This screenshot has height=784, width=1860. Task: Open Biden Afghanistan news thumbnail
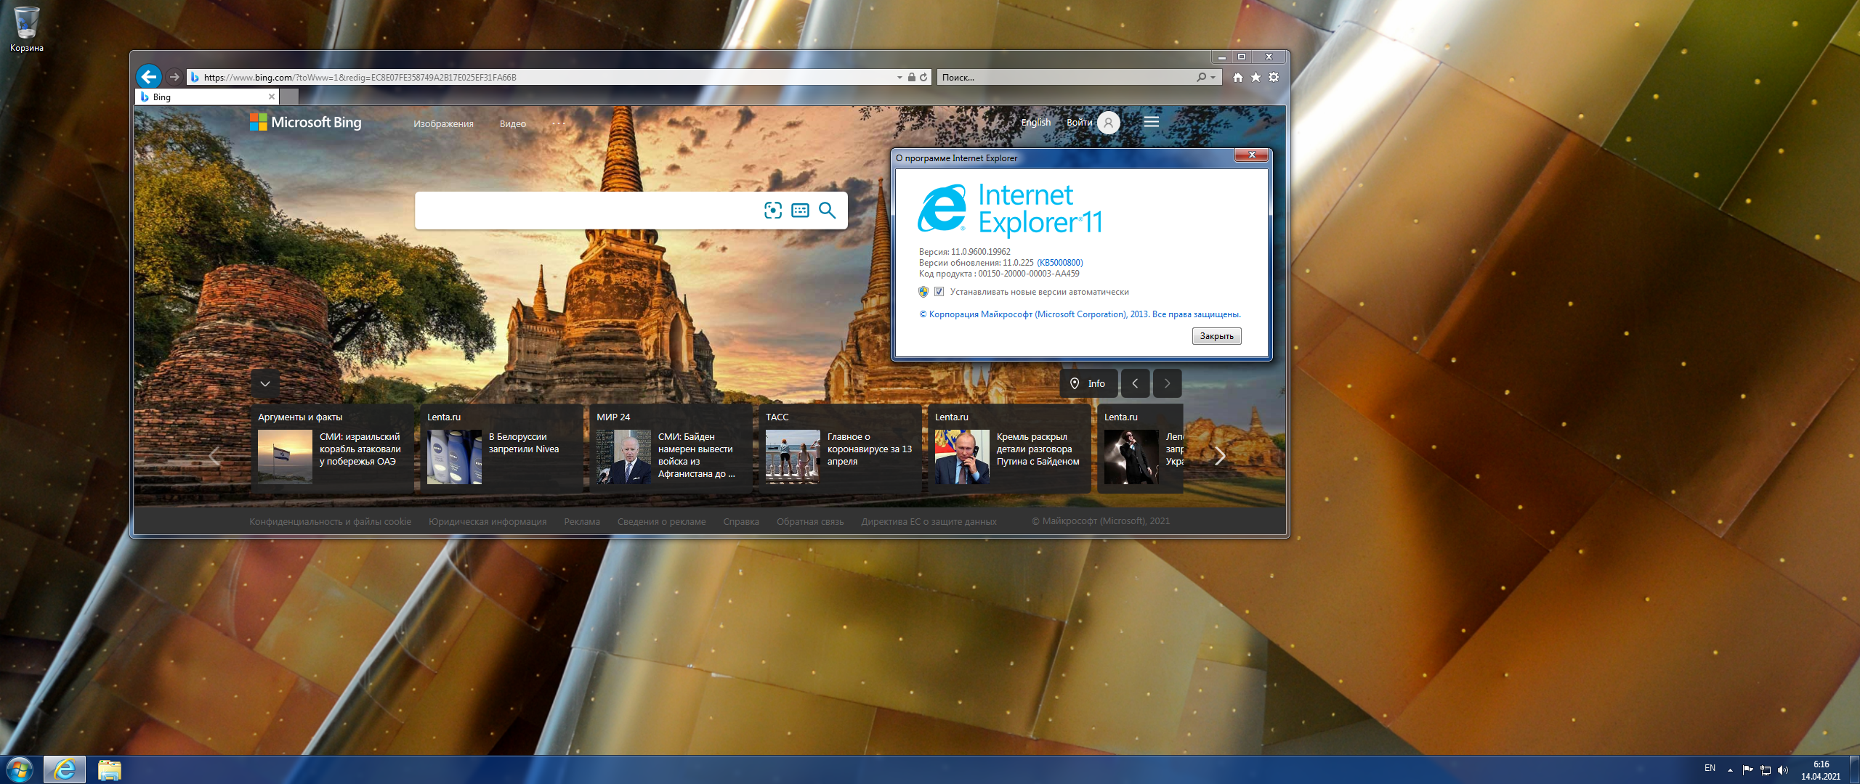pos(623,457)
